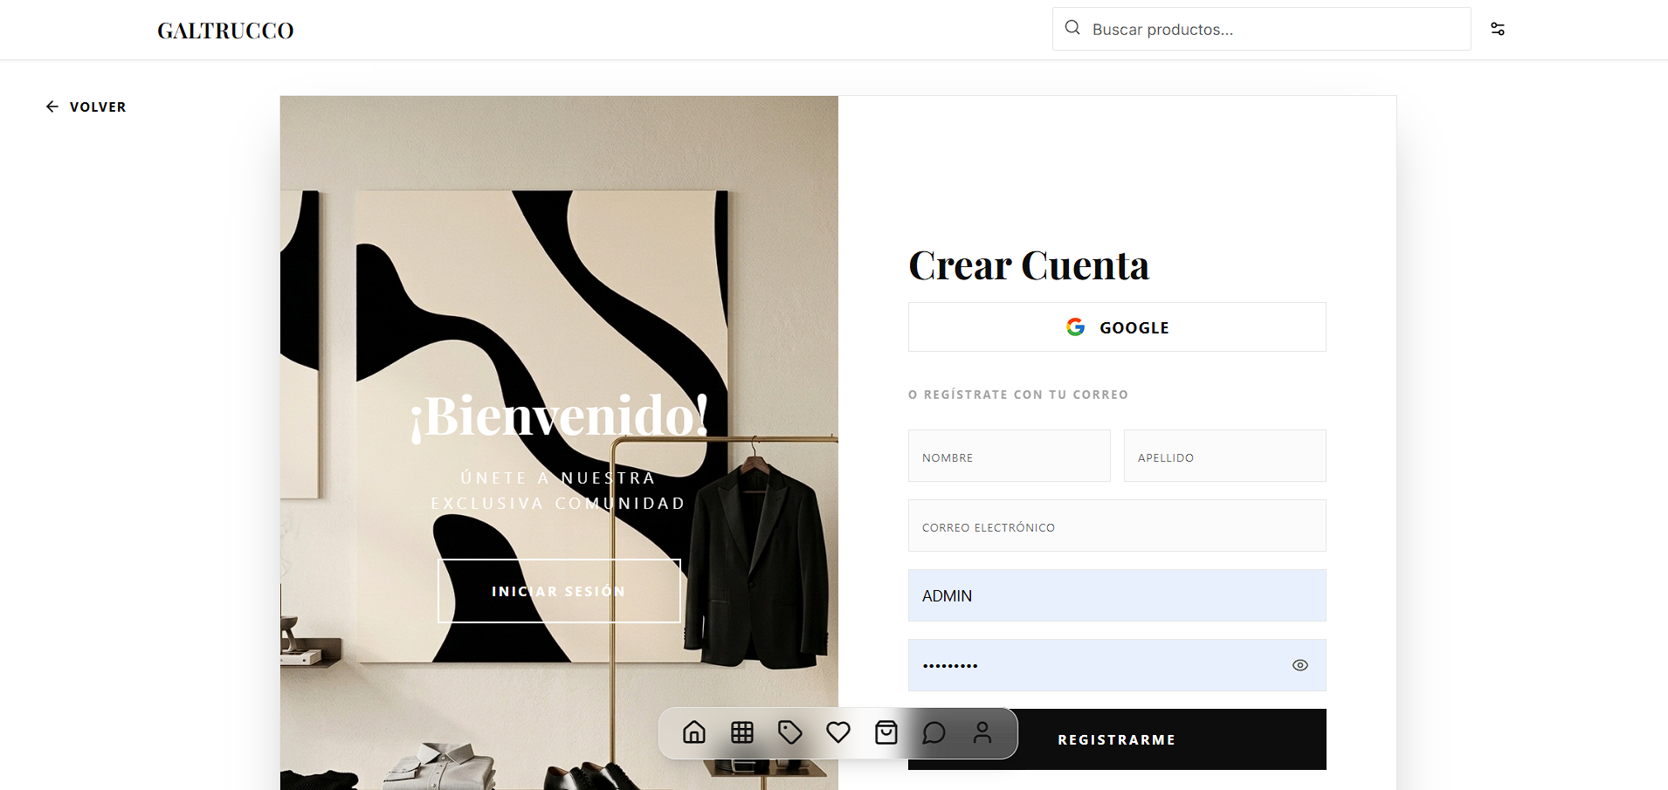Open the chat bubble icon
The image size is (1668, 790).
click(934, 732)
